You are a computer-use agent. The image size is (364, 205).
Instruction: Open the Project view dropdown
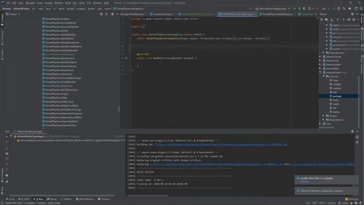(13, 14)
